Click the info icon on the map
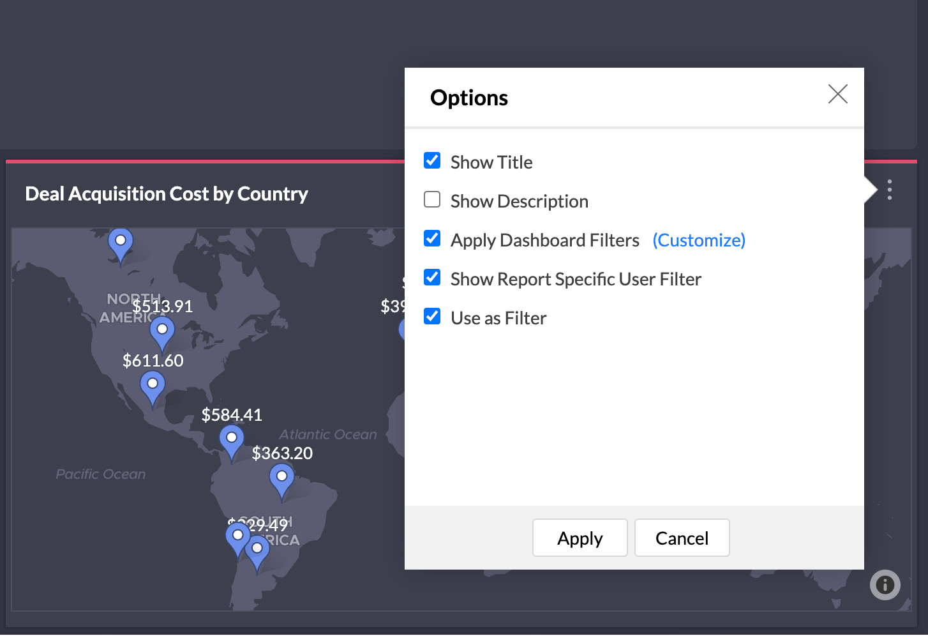928x636 pixels. pyautogui.click(x=885, y=584)
